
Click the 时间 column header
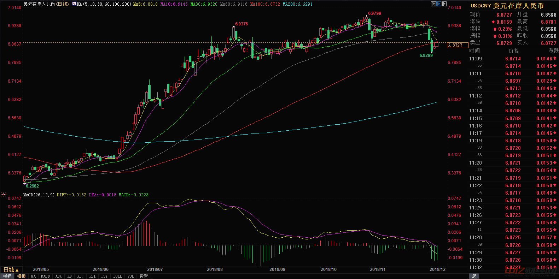point(474,51)
